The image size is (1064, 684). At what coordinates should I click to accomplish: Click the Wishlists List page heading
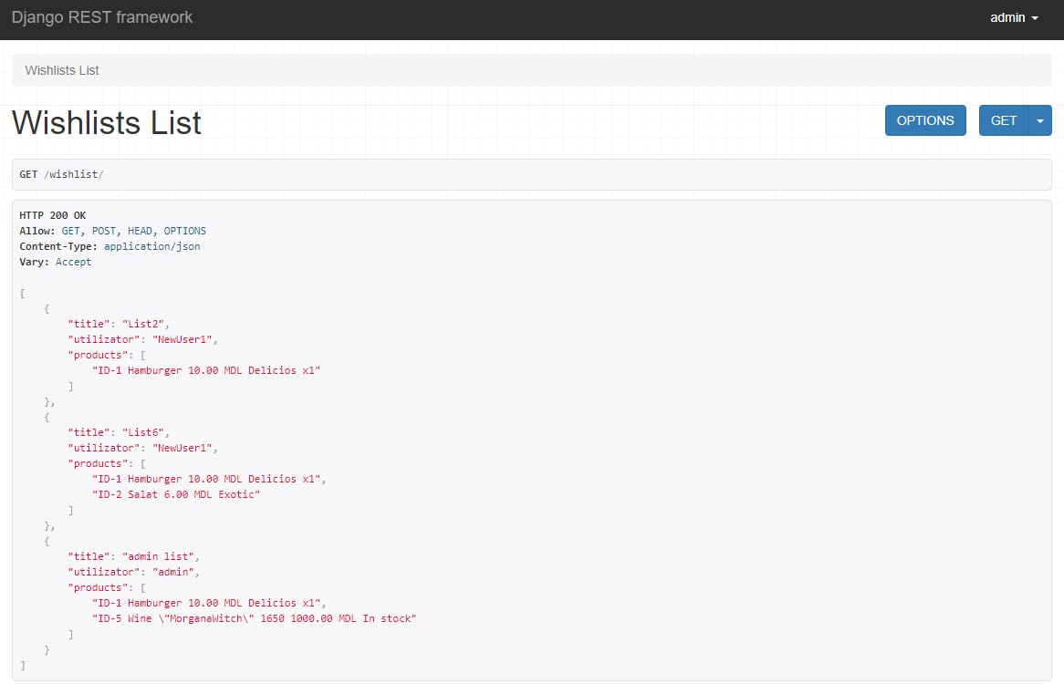(x=107, y=123)
